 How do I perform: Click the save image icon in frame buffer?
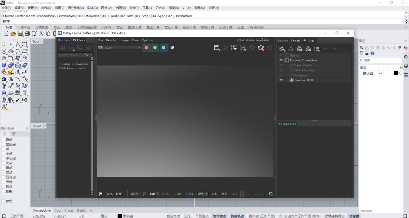[x=217, y=48]
